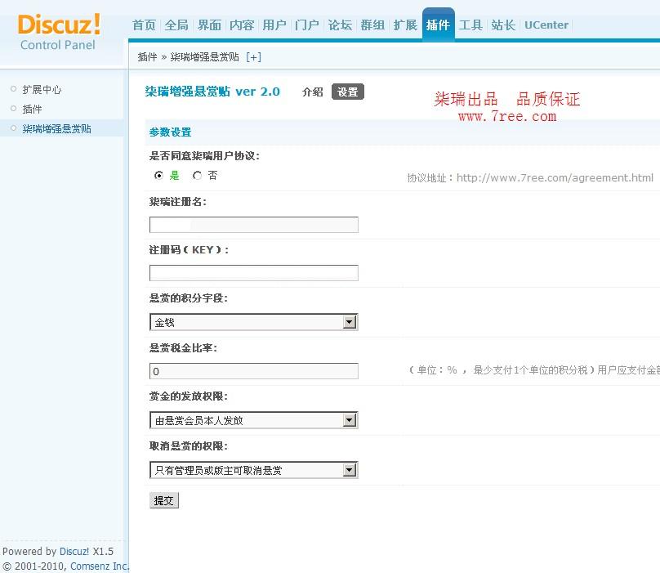The image size is (660, 573).
Task: Open the 用户 menu
Action: coord(274,25)
